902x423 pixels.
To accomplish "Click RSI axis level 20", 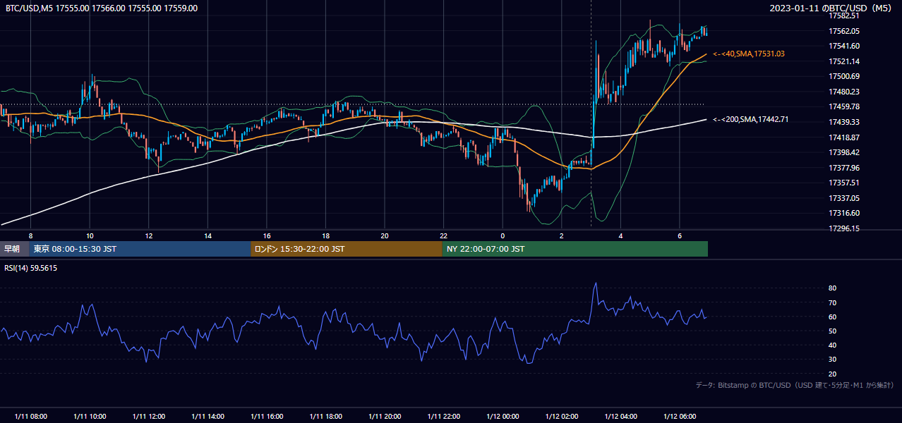I will [832, 374].
